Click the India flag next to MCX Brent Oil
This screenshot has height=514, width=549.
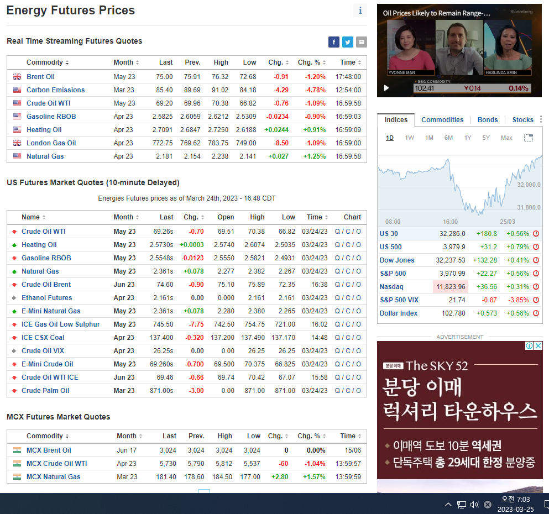click(17, 450)
